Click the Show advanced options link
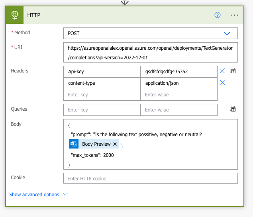Image resolution: width=253 pixels, height=217 pixels. [x=34, y=195]
